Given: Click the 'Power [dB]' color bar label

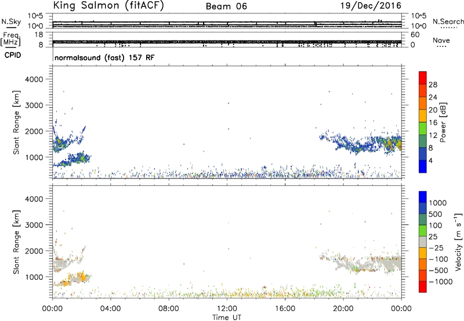Looking at the screenshot, I should [443, 122].
